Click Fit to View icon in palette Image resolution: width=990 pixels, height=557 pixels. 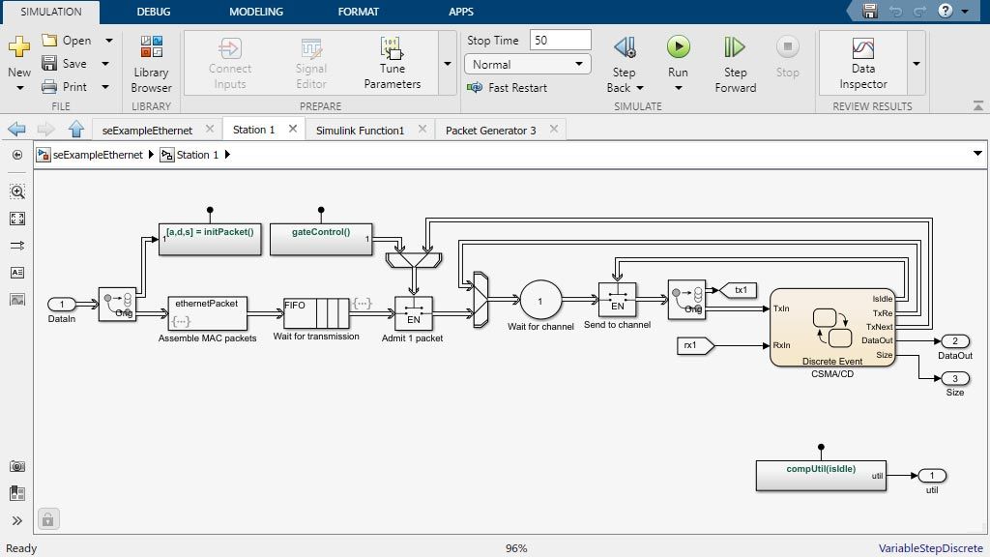click(17, 219)
